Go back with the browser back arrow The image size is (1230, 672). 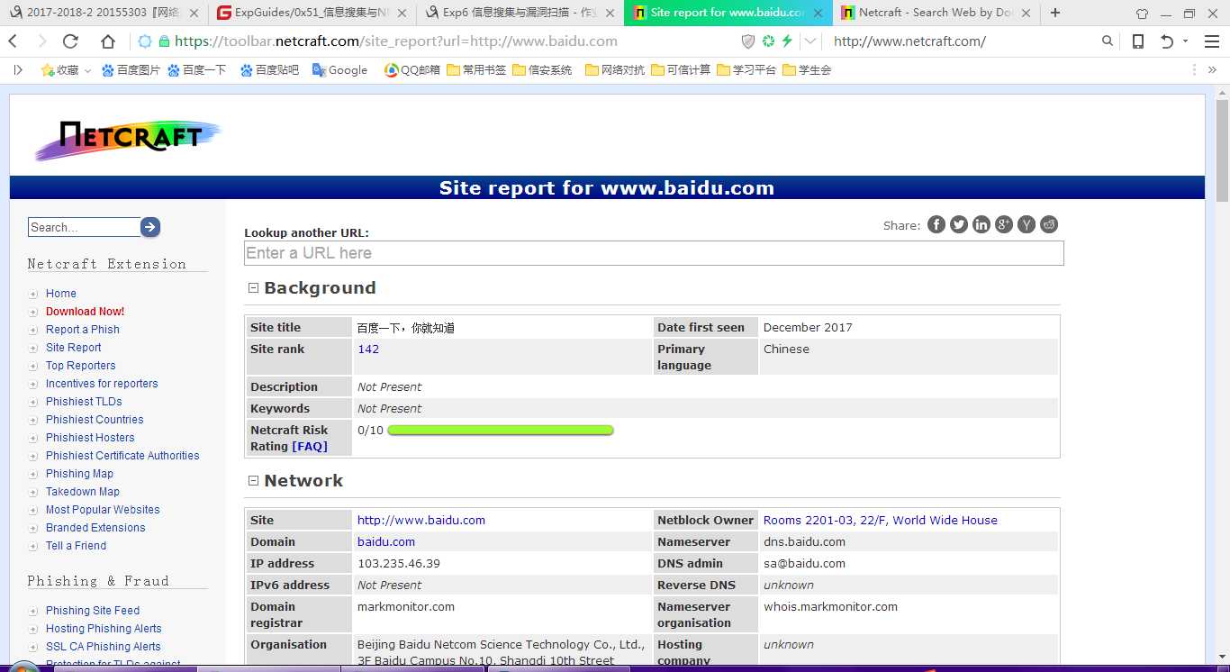coord(13,41)
